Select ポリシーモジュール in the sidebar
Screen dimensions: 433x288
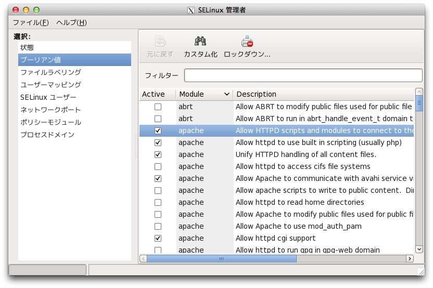(x=74, y=122)
